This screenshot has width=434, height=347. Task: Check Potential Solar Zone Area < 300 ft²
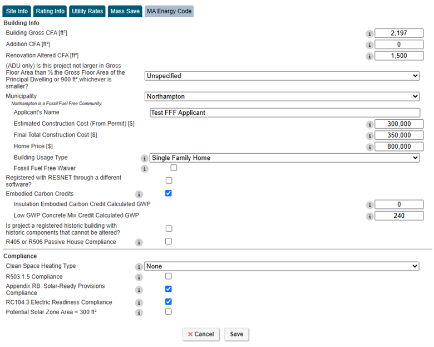click(x=168, y=311)
